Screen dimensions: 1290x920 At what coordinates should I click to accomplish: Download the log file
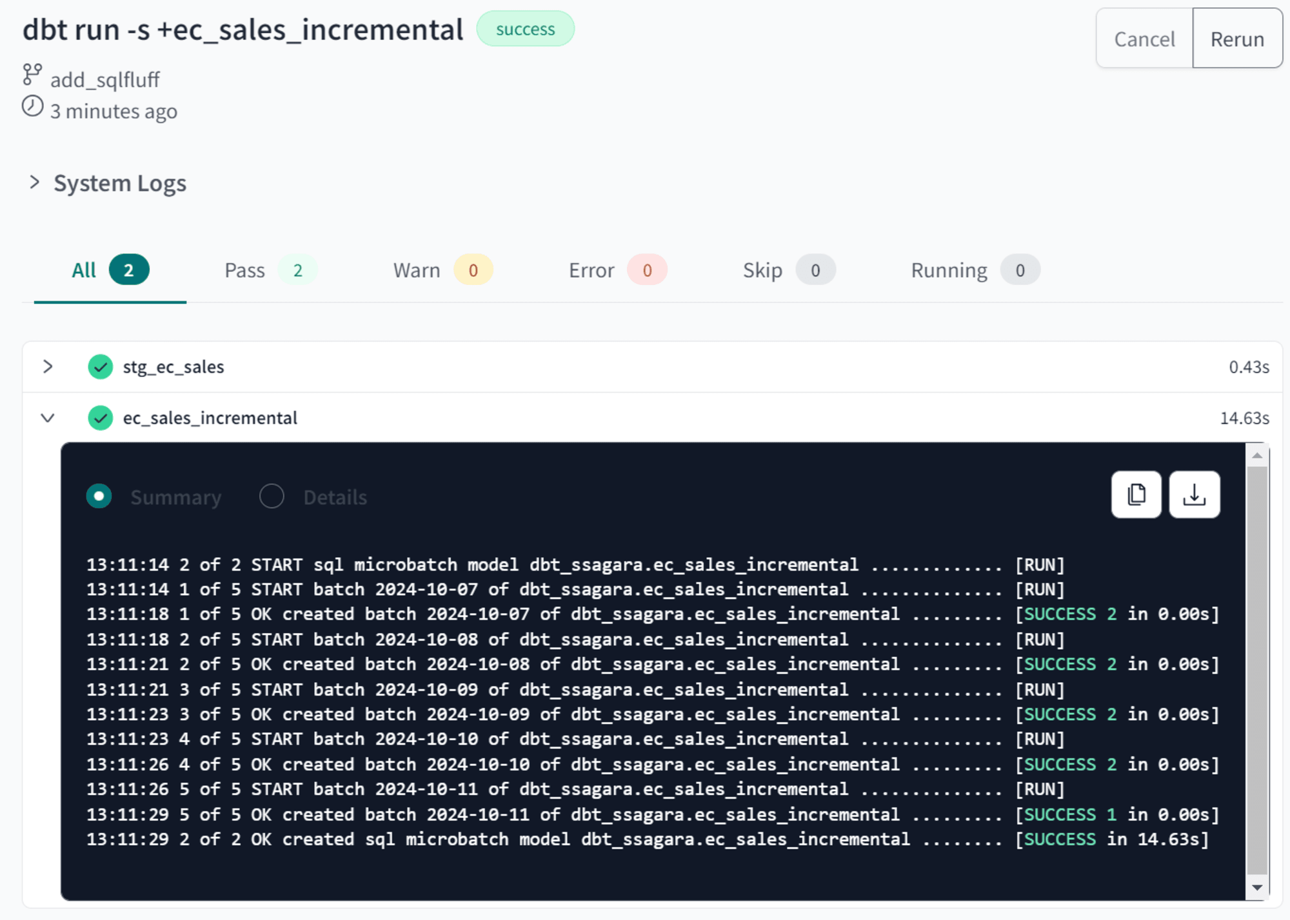coord(1194,494)
